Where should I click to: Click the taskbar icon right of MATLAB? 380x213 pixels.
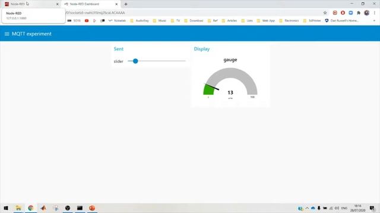56,208
